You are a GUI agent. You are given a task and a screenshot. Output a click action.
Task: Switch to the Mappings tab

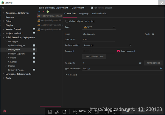point(84,14)
